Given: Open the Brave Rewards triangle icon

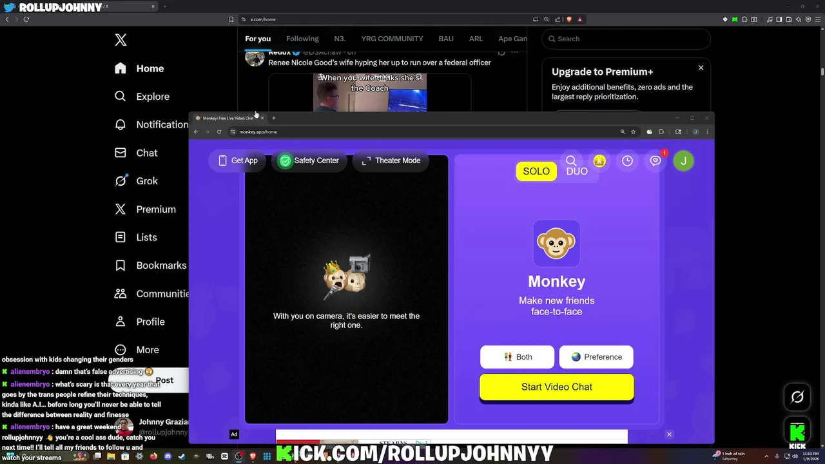Looking at the screenshot, I should (x=580, y=19).
